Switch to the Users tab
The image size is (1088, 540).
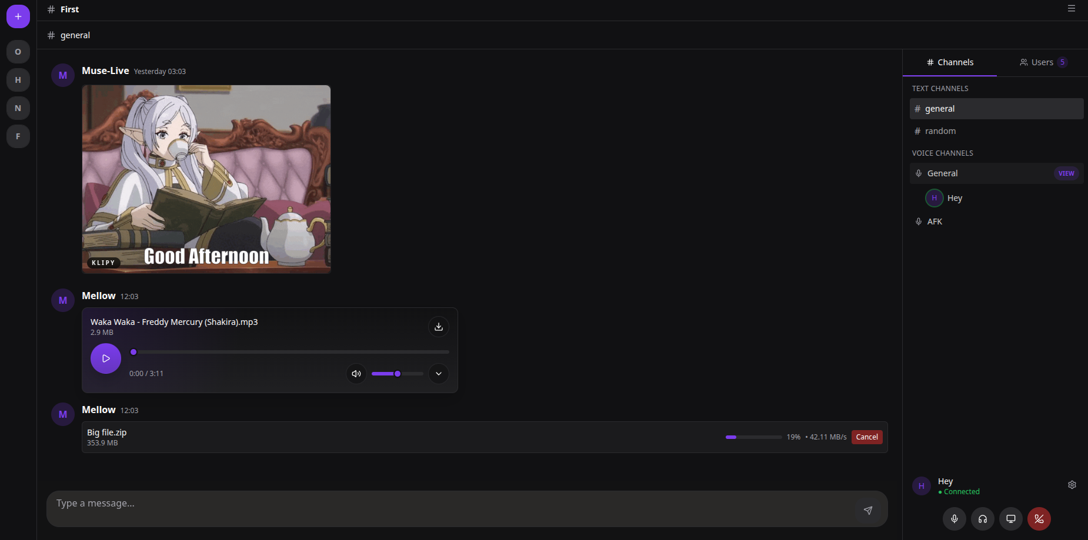point(1042,62)
